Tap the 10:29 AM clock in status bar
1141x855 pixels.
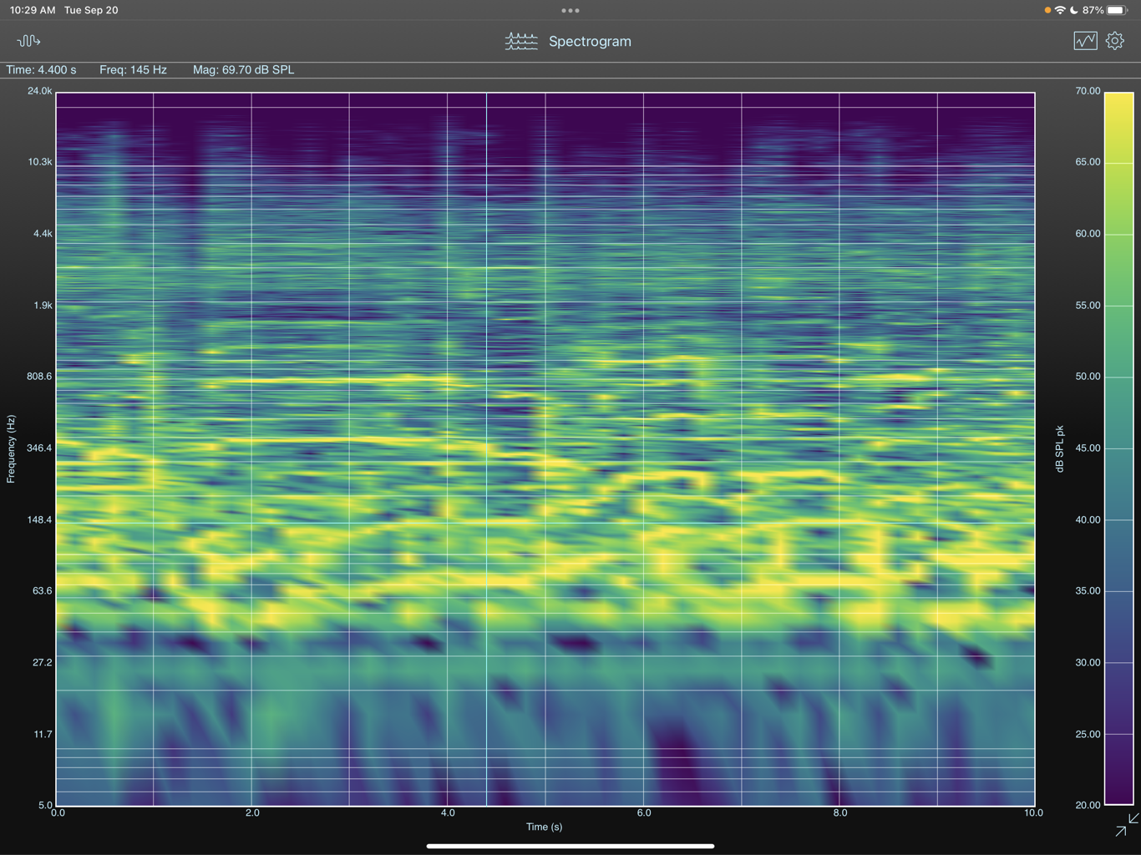click(33, 10)
